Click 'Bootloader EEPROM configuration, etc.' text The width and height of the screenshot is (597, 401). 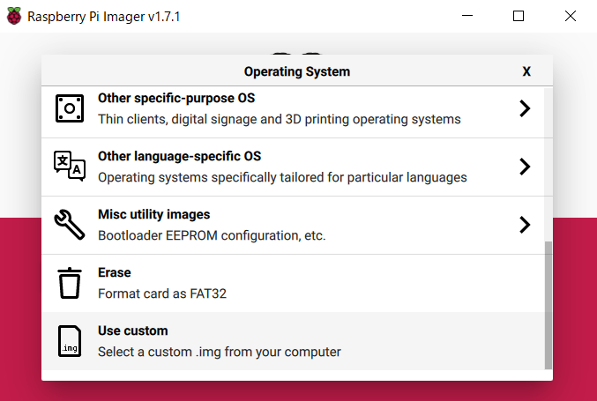[212, 235]
